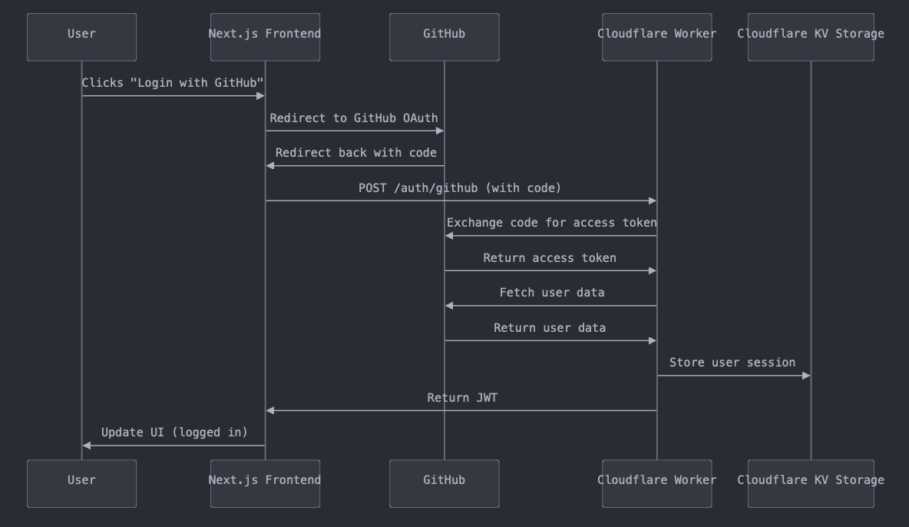Select the top Cloudflare KV Storage box

pos(811,37)
